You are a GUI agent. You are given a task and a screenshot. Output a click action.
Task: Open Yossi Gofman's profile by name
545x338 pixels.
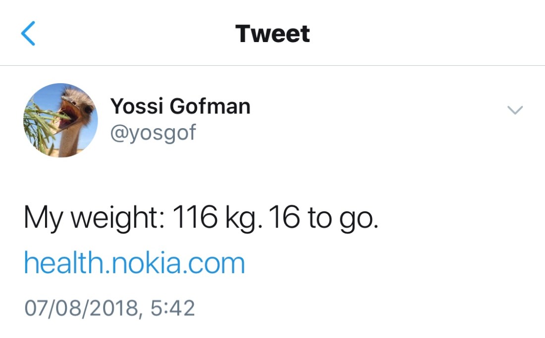click(180, 106)
